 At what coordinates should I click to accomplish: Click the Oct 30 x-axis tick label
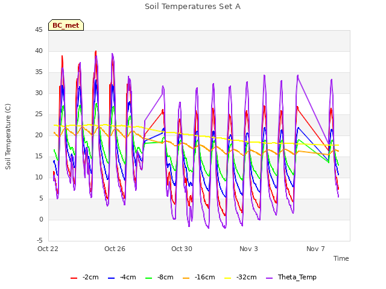point(182,249)
